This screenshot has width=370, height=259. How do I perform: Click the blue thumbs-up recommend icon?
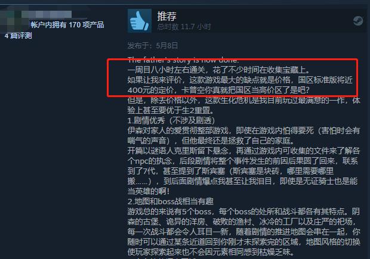point(140,21)
